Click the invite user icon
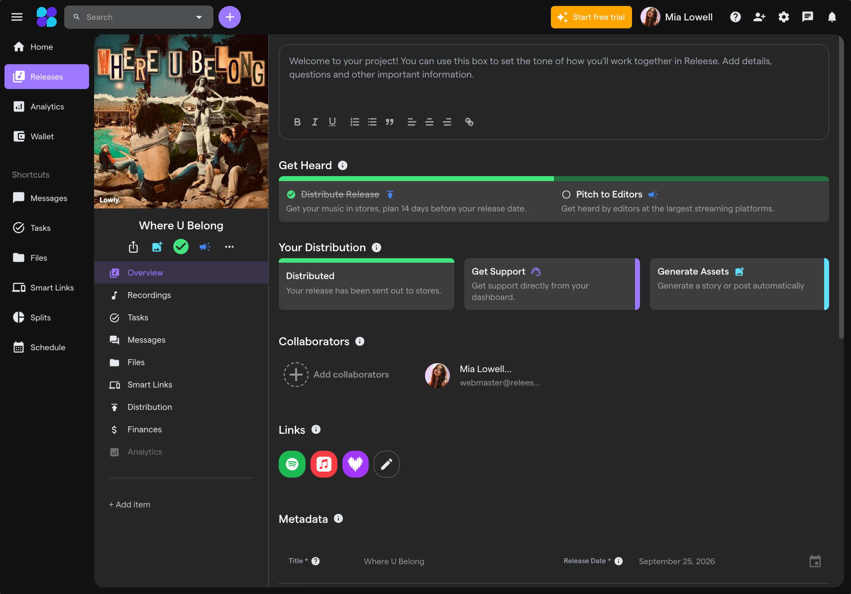The image size is (851, 594). point(759,17)
